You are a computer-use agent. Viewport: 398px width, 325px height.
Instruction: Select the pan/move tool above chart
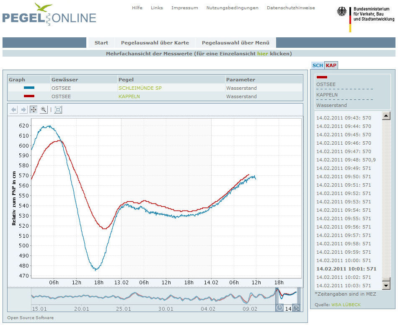click(34, 110)
